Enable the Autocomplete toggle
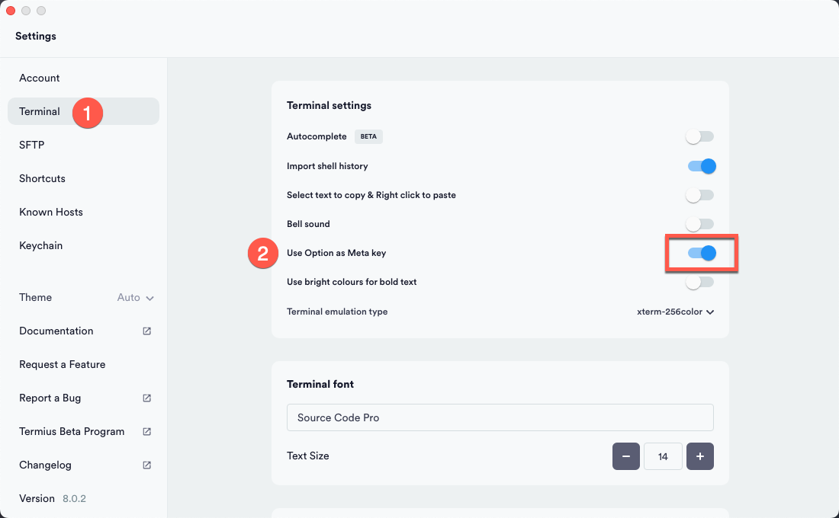The image size is (839, 518). (x=700, y=137)
